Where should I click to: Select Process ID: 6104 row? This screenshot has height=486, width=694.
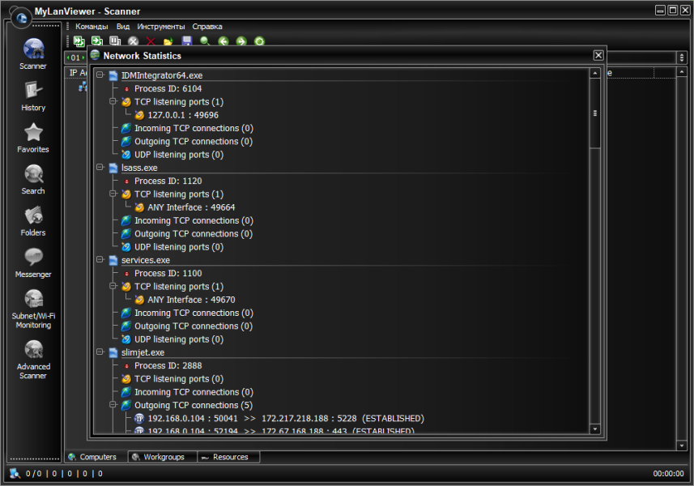(x=168, y=88)
